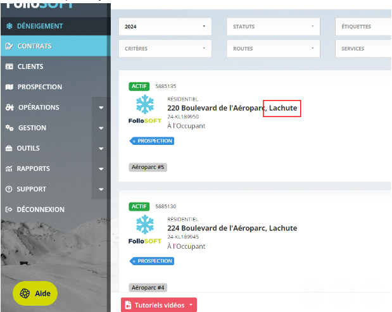The width and height of the screenshot is (392, 312).
Task: Open the 2024 year dropdown
Action: point(165,27)
